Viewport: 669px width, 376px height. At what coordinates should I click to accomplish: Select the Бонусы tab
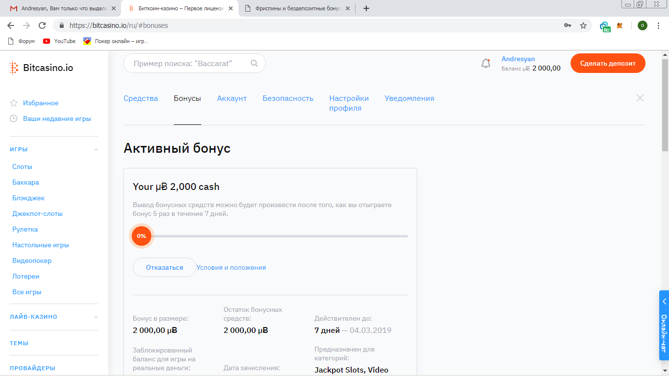(188, 98)
